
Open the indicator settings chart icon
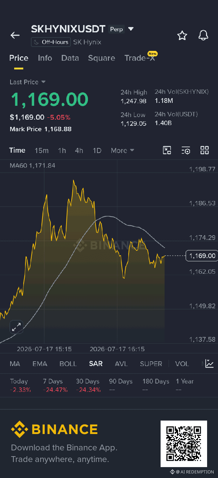point(209,363)
